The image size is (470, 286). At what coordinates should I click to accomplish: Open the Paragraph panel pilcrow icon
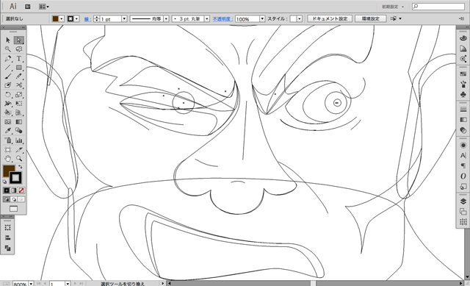click(x=463, y=165)
